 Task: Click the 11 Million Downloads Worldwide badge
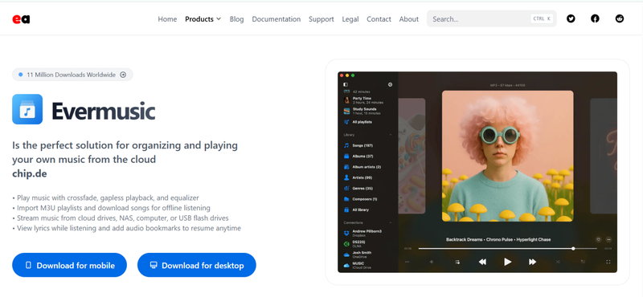pos(72,75)
